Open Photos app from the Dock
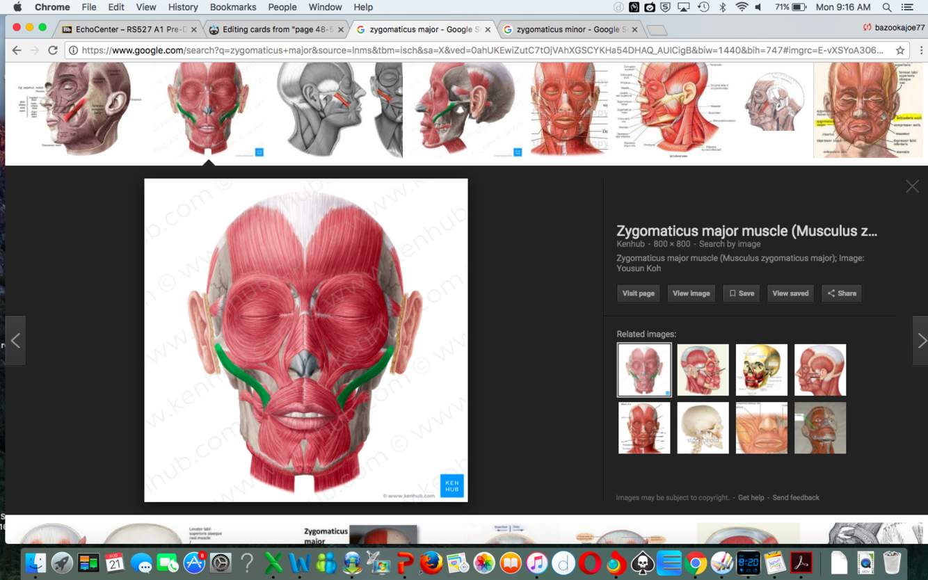Image resolution: width=928 pixels, height=580 pixels. point(484,563)
